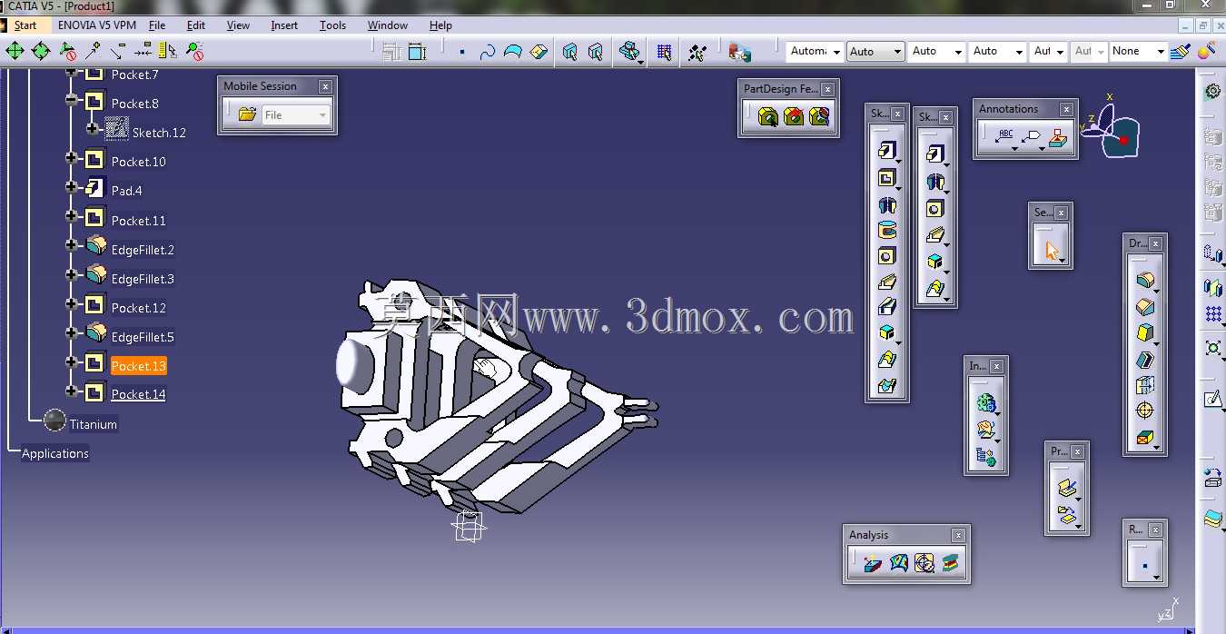
Task: Close the Analysis toolbar
Action: [x=957, y=536]
